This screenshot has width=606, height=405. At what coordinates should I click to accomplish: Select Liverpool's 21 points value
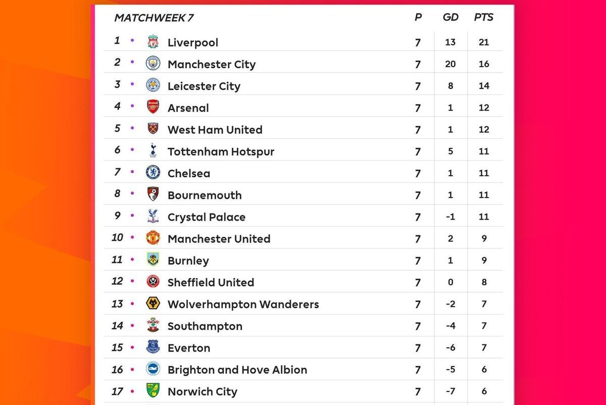tap(484, 42)
